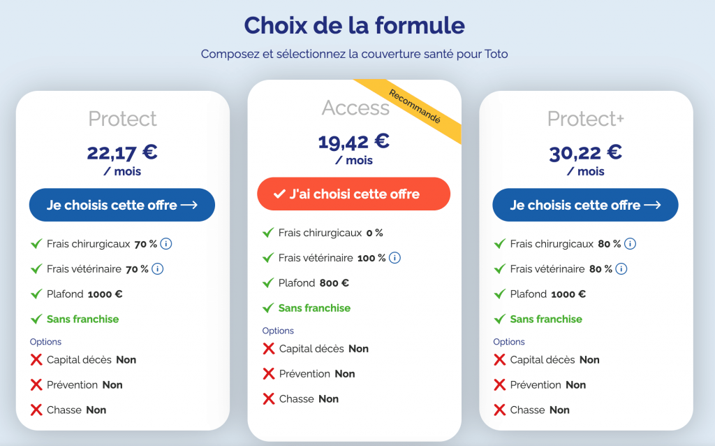Click red cross beside Protect+ Chasse
This screenshot has width=715, height=446.
pyautogui.click(x=500, y=410)
